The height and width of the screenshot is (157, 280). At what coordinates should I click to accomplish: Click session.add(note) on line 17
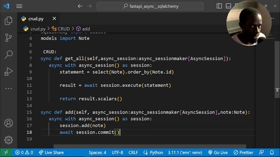(x=83, y=126)
